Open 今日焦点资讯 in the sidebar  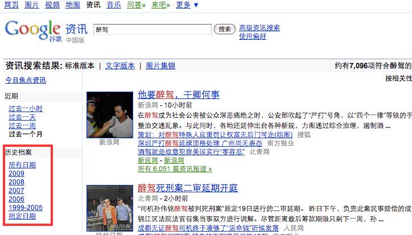[26, 80]
